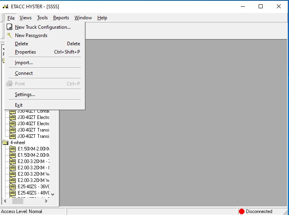The height and width of the screenshot is (215, 289).
Task: Select the E25-40ZS - 36V tree item
Action: point(34,187)
